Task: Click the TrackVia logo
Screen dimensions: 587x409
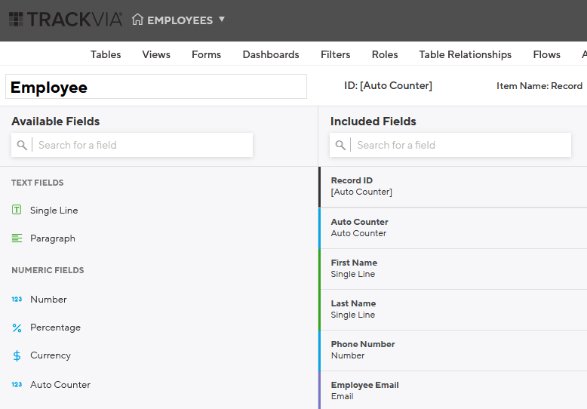Action: [66, 20]
